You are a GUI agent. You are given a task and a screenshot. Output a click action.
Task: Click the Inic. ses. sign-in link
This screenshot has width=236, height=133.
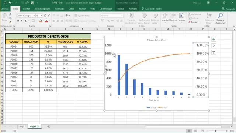coord(197,3)
